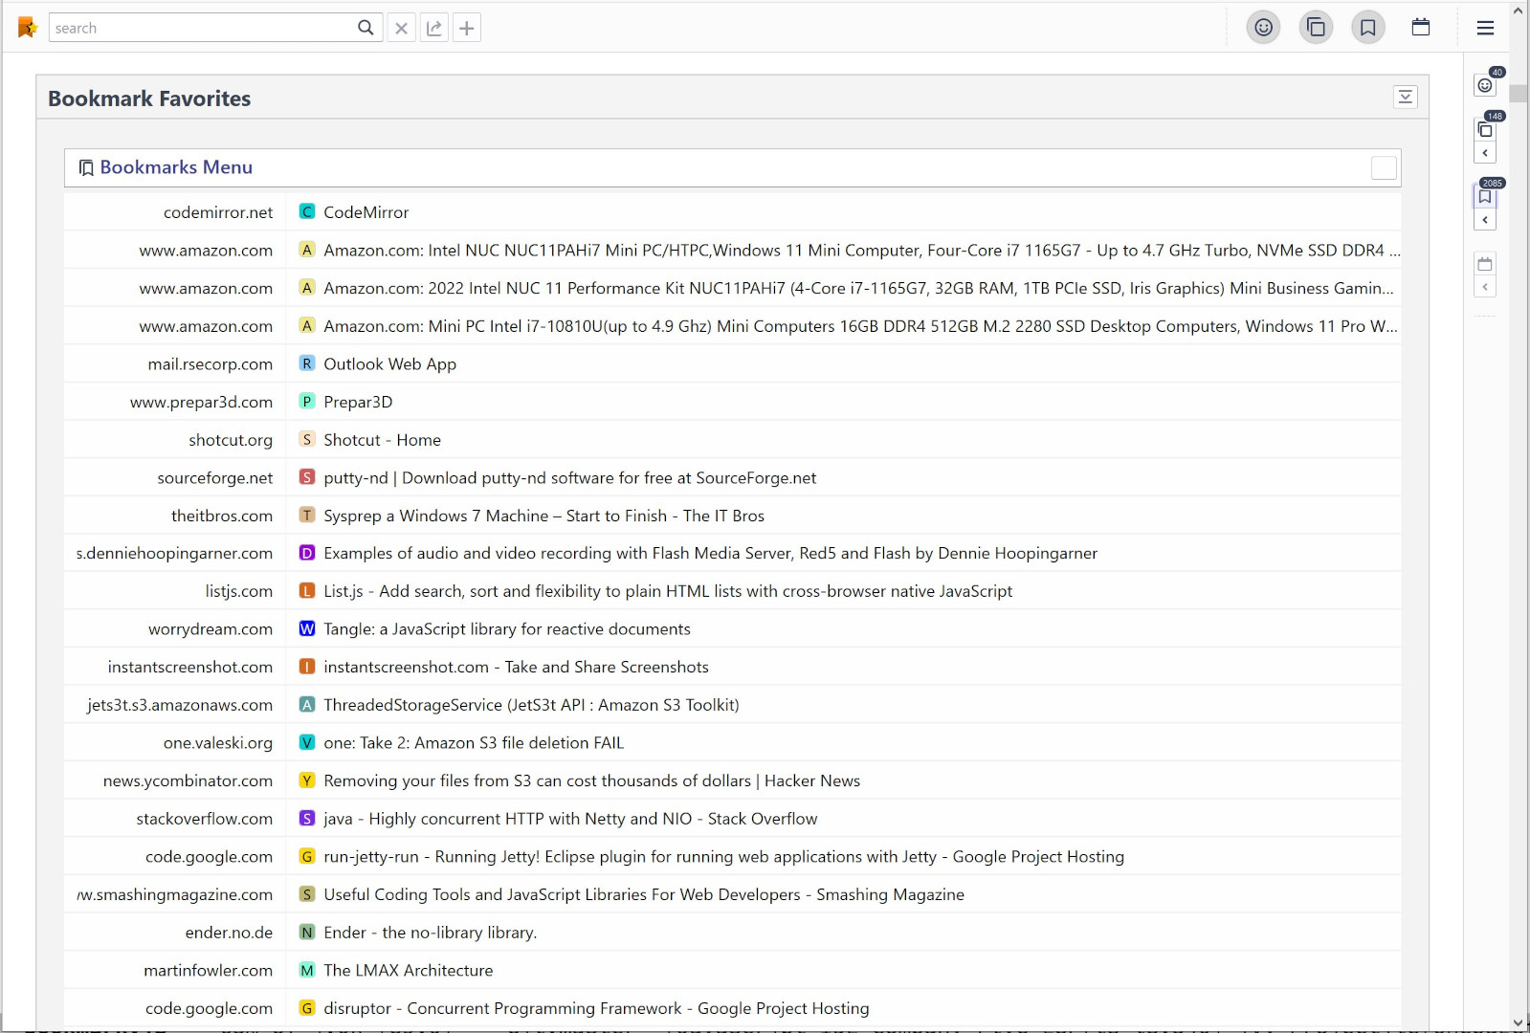Click the sidebar tabs icon with badge 148
This screenshot has height=1033, width=1530.
tap(1485, 129)
